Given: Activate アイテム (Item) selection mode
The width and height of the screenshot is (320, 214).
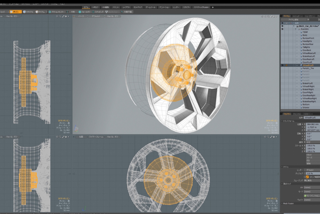Looking at the screenshot, I should click(40, 12).
